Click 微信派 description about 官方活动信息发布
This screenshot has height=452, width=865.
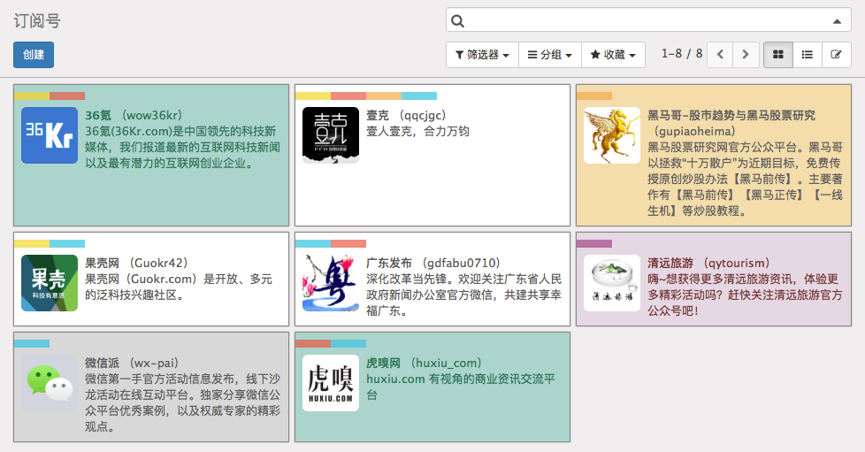(182, 402)
